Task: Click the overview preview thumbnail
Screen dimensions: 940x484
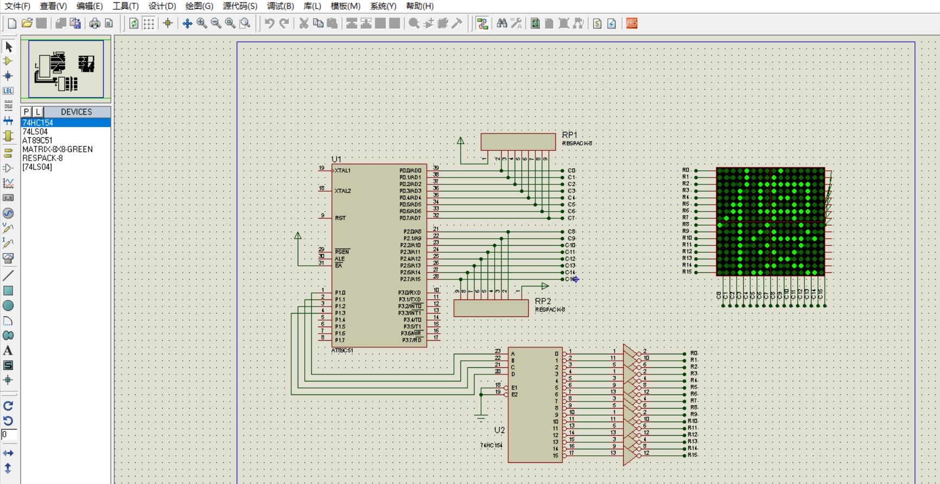Action: (x=66, y=69)
